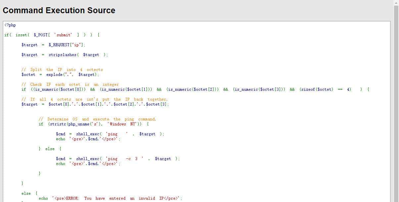This screenshot has height=202, width=399.
Task: Click the first shell_exec 'ping' line
Action: (110, 134)
